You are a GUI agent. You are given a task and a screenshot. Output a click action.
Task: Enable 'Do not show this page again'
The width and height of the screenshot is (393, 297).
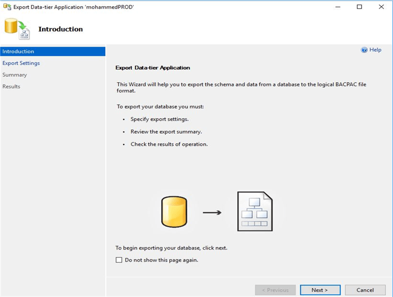point(119,260)
